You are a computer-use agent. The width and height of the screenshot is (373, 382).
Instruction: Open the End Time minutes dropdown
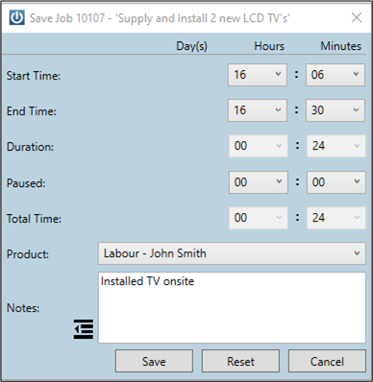pyautogui.click(x=336, y=110)
